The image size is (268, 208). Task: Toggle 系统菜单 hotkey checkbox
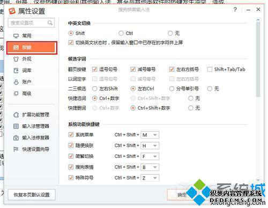[x=71, y=135]
